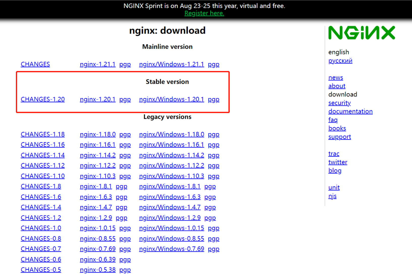Open CHANGES for mainline version

pyautogui.click(x=35, y=64)
